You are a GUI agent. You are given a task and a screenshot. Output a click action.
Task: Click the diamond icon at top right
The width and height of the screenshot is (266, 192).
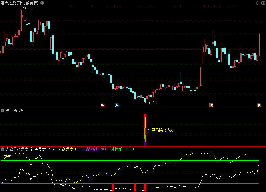tap(257, 3)
